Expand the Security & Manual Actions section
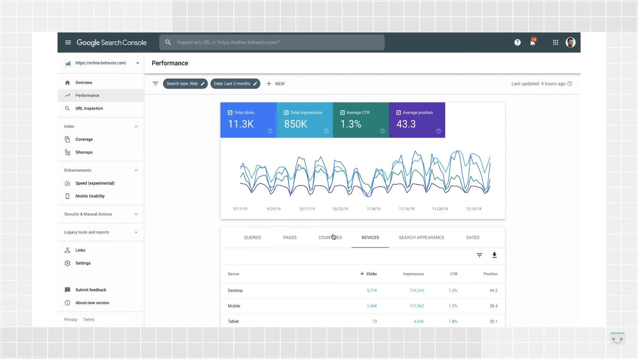This screenshot has width=638, height=359. tap(101, 214)
